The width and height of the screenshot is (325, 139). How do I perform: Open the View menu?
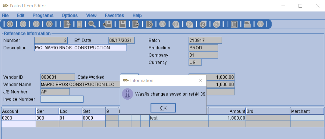[x=91, y=15]
